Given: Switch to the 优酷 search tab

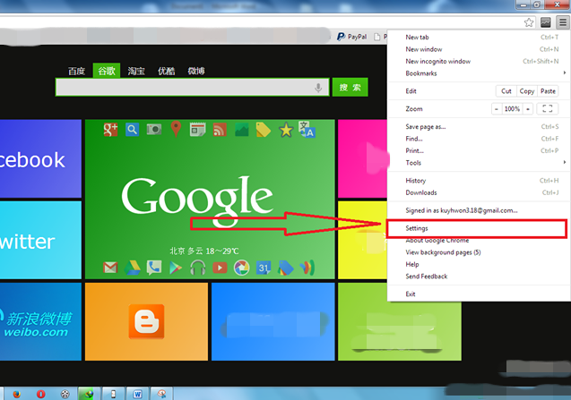Looking at the screenshot, I should (166, 71).
